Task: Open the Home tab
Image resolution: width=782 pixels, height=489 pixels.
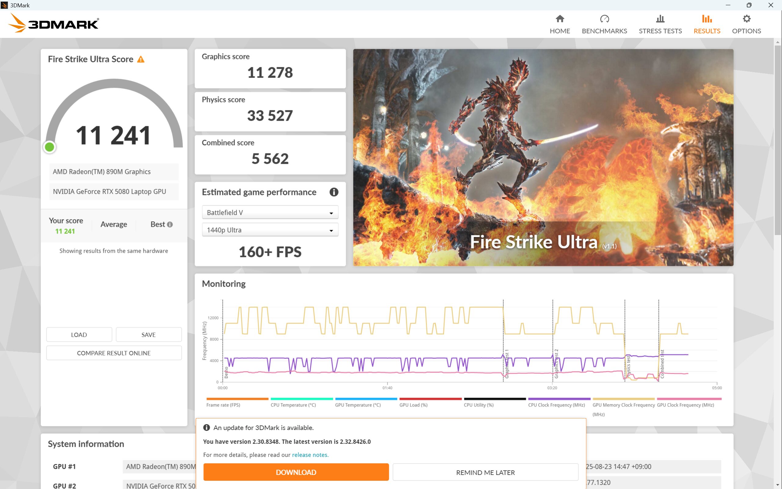Action: 560,24
